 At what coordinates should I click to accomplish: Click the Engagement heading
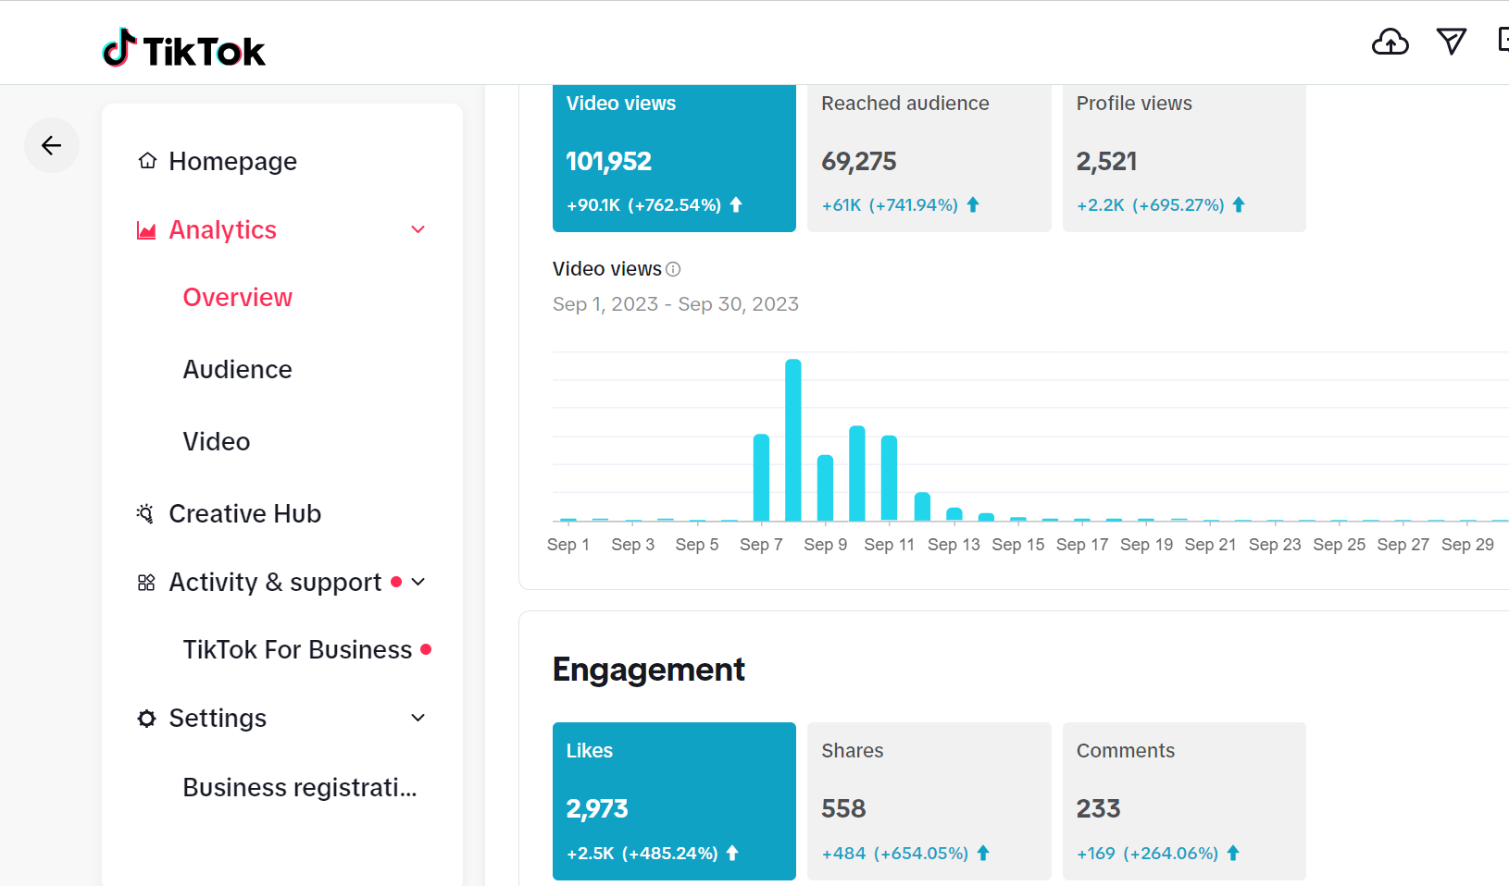coord(649,670)
